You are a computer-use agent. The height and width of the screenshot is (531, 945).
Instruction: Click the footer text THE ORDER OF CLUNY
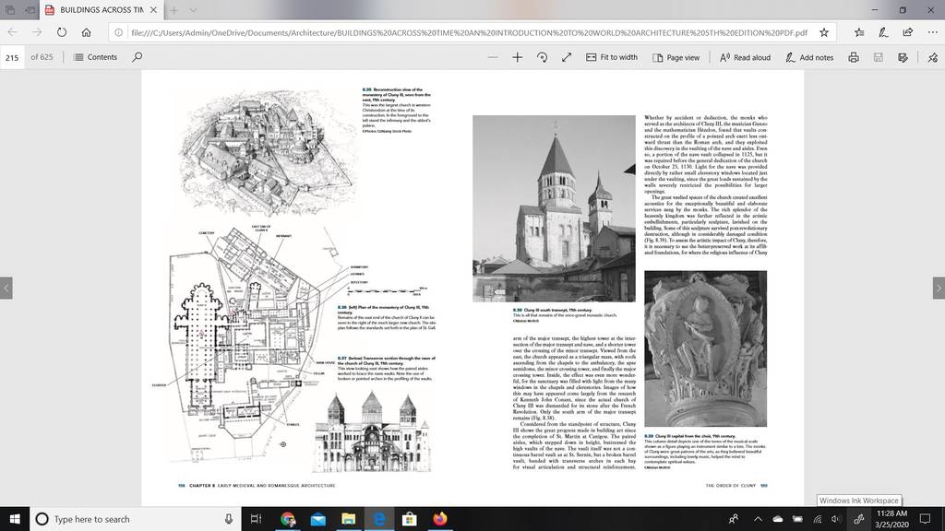[x=731, y=485]
